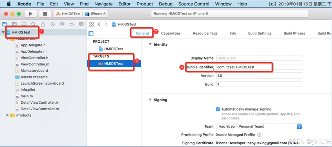332x147 pixels.
Task: Open the Product menu
Action: tap(145, 4)
